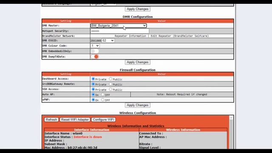272x153 pixels.
Task: Set ircDDBGateway Remote to Public
Action: coord(110,84)
